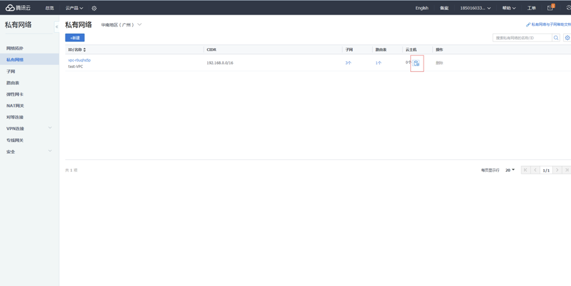This screenshot has height=286, width=571.
Task: Click the 新建 button
Action: (75, 38)
